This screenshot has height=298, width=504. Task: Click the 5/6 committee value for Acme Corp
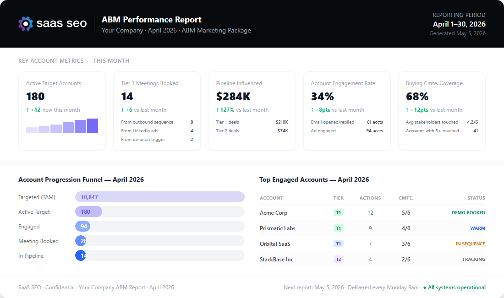click(x=406, y=212)
